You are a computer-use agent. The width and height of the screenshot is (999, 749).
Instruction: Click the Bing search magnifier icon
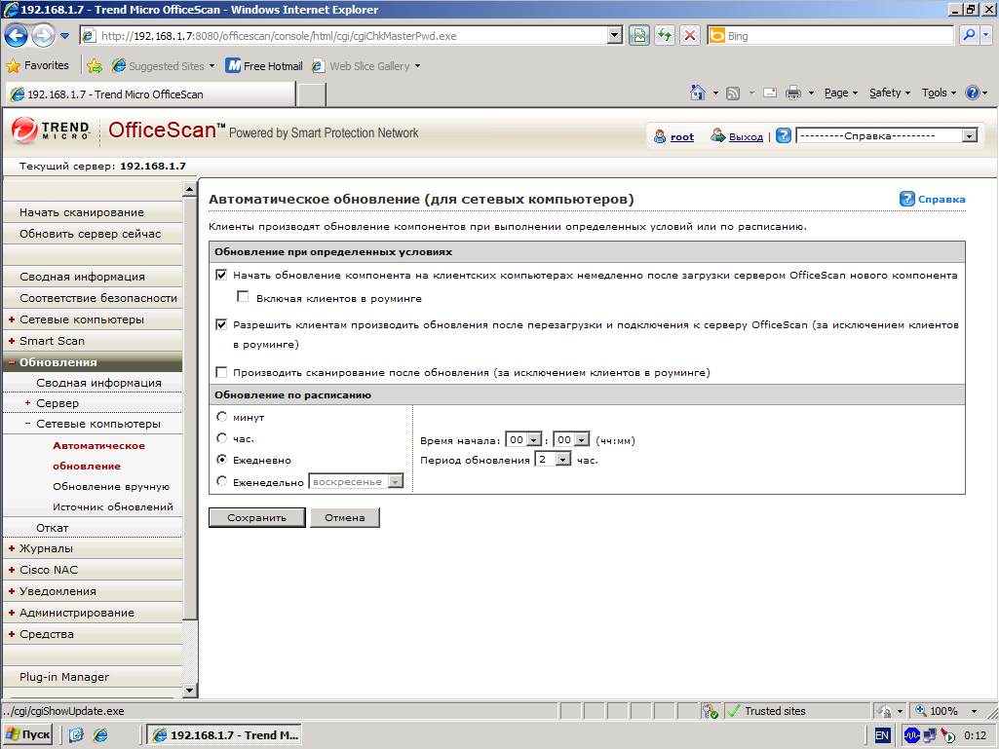[969, 36]
